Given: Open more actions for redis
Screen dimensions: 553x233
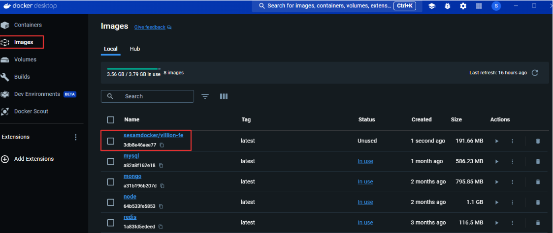Looking at the screenshot, I should [513, 223].
